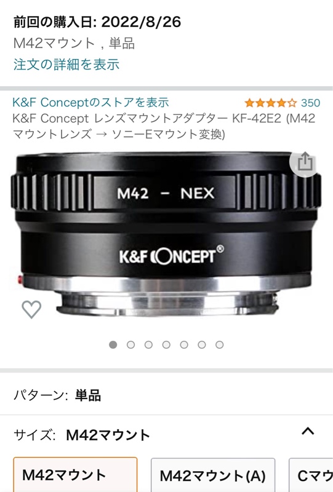Tap the share icon on product image
333x492 pixels.
[305, 162]
